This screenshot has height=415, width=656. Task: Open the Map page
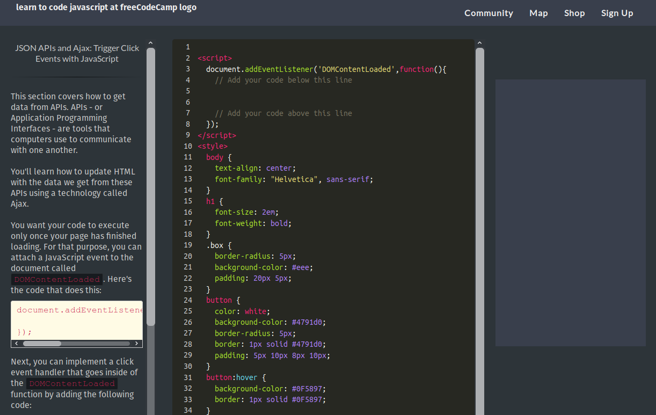point(538,13)
